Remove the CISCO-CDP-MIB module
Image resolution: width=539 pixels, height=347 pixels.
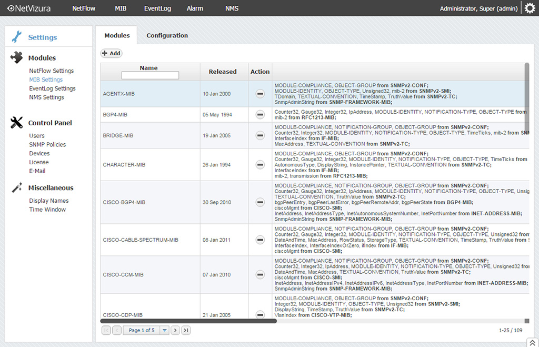coord(260,314)
